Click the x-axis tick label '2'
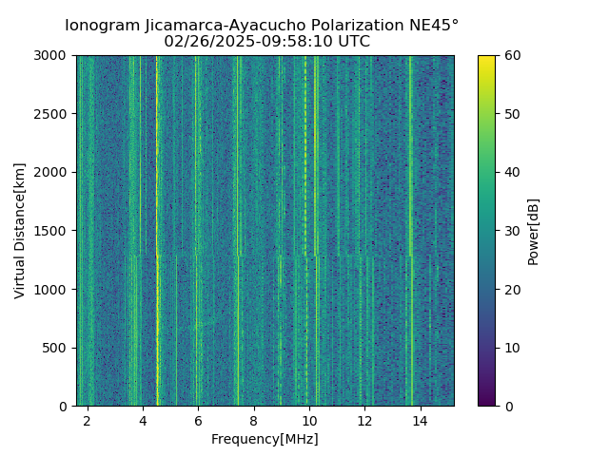Image resolution: width=609 pixels, height=456 pixels. 88,421
